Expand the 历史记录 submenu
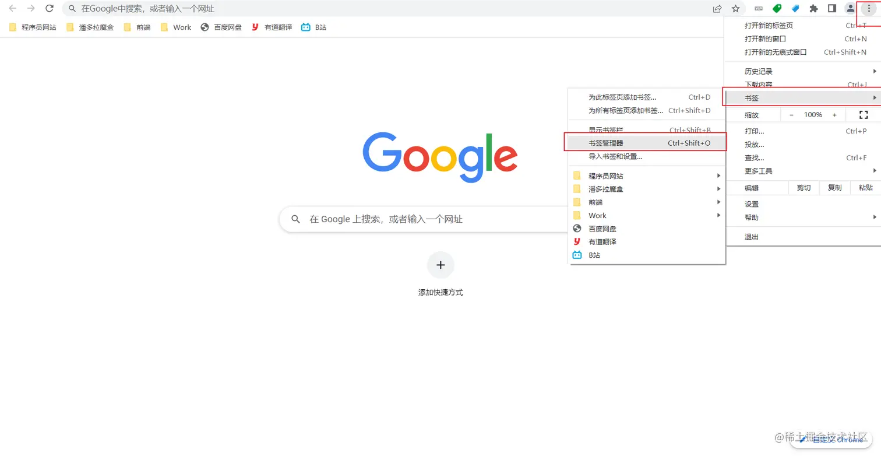The width and height of the screenshot is (881, 456). 804,71
